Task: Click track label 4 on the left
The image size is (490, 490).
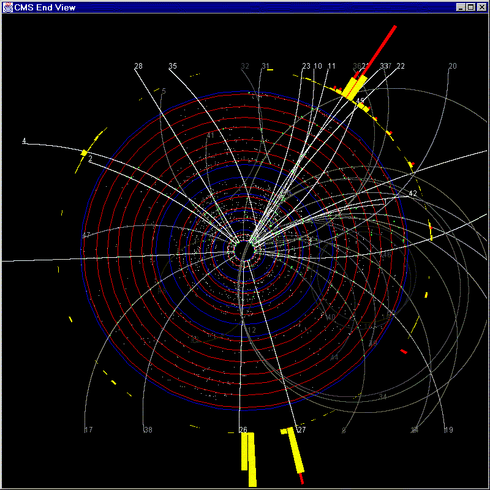Action: point(24,141)
